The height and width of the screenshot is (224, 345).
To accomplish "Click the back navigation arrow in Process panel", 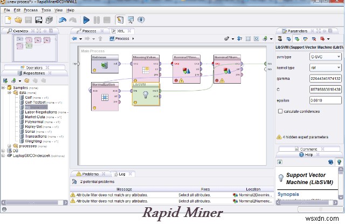I will click(x=74, y=39).
